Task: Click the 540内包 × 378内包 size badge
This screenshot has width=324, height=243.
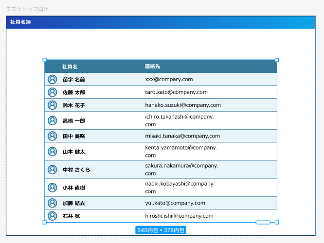Action: tap(161, 230)
